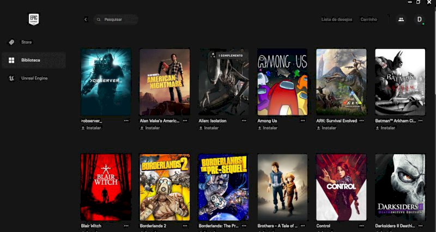436x232 pixels.
Task: Click the Epic Games logo
Action: (34, 19)
